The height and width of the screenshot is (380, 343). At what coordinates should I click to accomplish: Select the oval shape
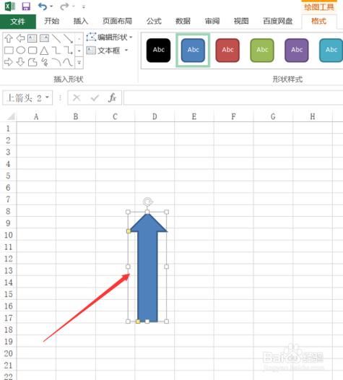pyautogui.click(x=21, y=51)
